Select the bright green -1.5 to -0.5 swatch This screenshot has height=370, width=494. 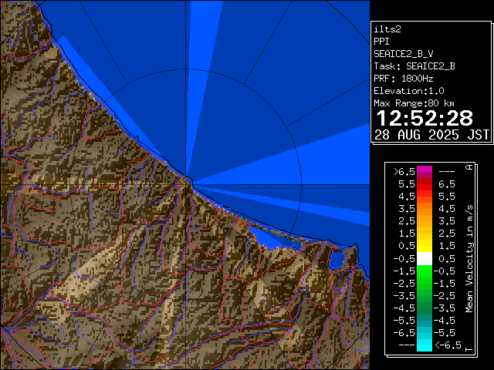click(424, 271)
